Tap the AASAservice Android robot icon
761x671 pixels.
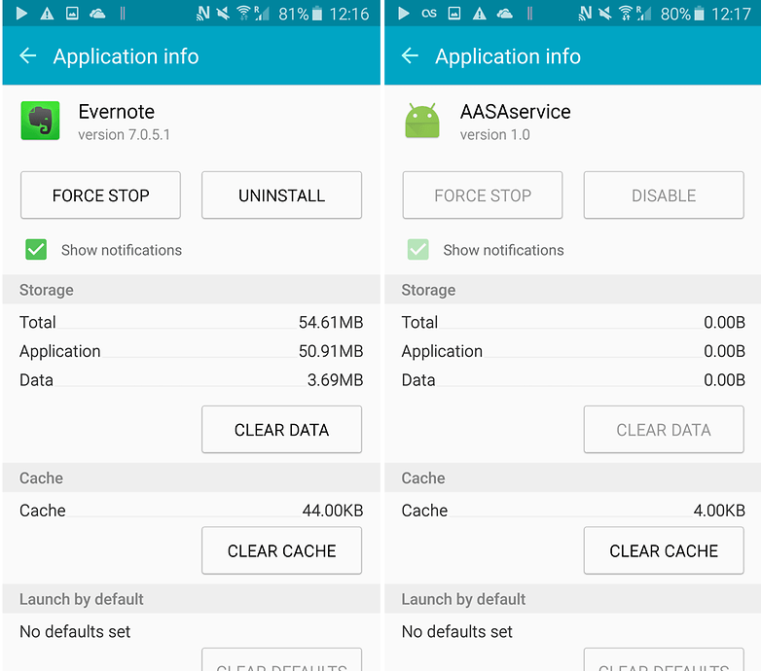(x=422, y=121)
